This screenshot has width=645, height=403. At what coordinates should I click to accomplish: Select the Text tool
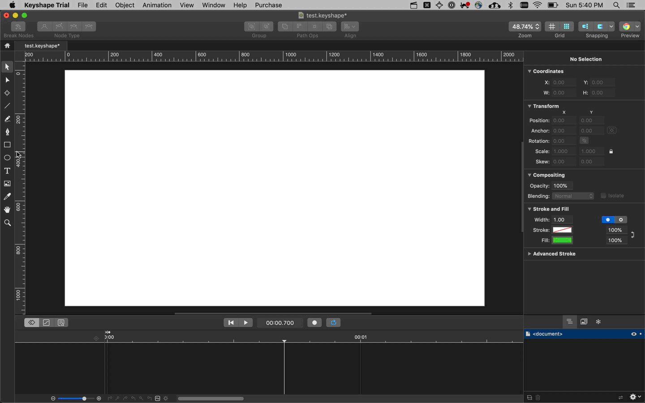click(x=7, y=171)
